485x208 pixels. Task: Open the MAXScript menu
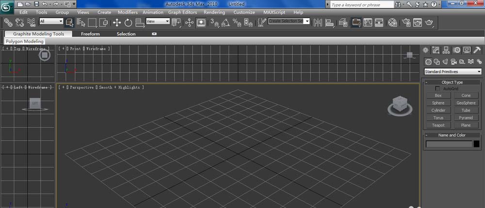275,12
